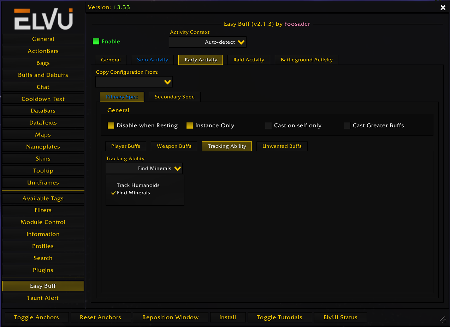Click the Version 13.33 text
This screenshot has height=327, width=450.
pyautogui.click(x=109, y=7)
